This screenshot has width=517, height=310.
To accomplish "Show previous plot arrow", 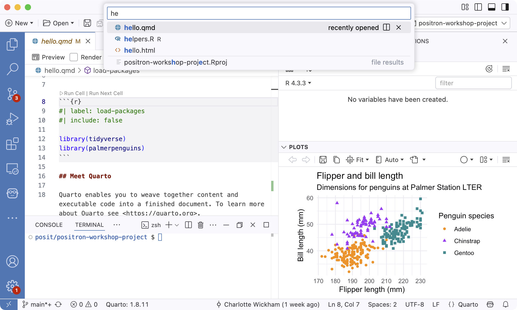I will coord(292,160).
